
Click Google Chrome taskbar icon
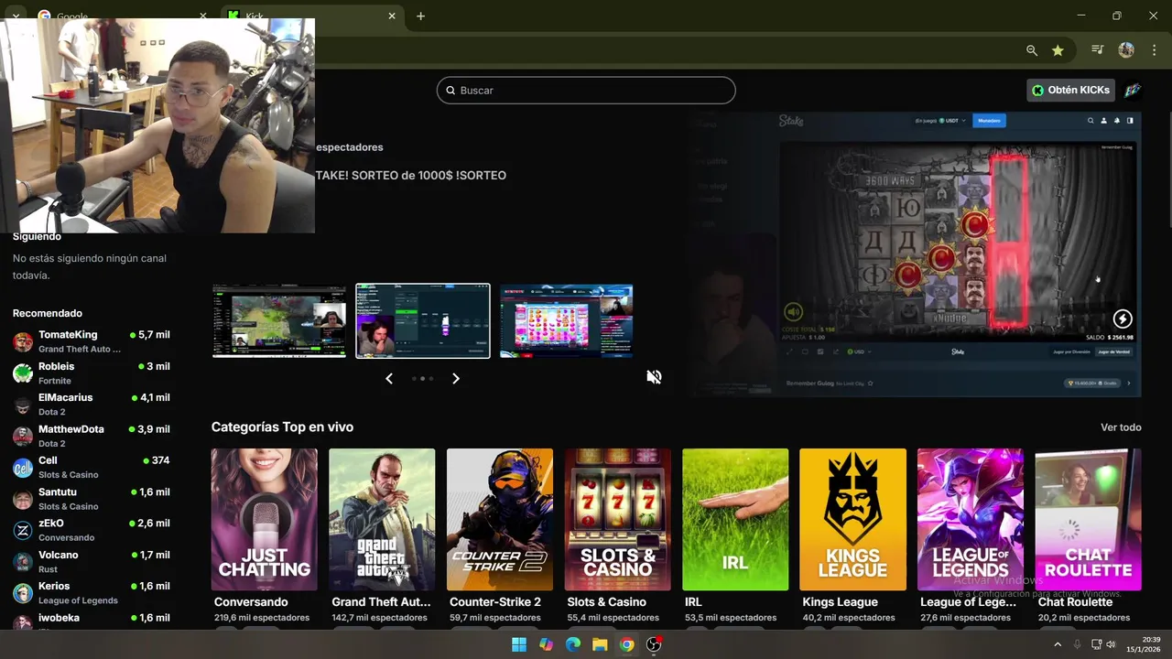tap(626, 644)
